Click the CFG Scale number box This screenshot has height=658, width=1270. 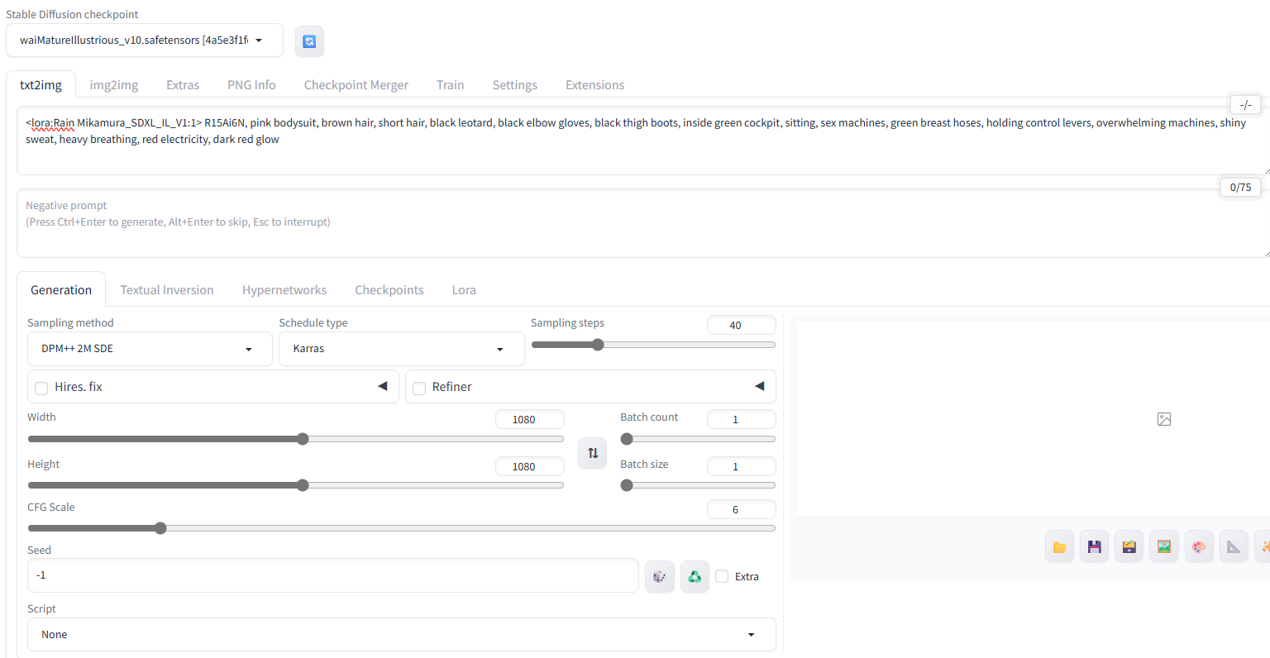coord(742,509)
